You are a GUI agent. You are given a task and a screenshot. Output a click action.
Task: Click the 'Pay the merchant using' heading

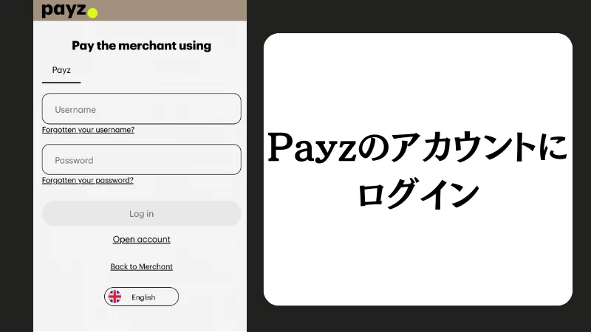(141, 46)
